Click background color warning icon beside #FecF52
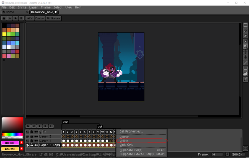249x158 pixels. click(21, 149)
